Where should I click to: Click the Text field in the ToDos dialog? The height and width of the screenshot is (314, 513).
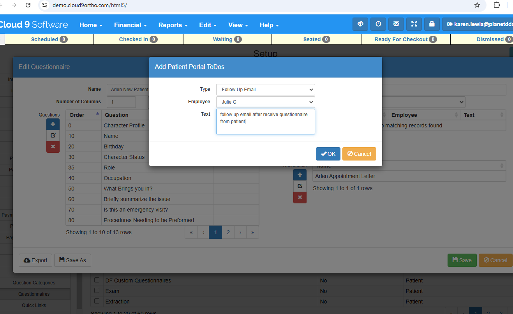pos(266,122)
